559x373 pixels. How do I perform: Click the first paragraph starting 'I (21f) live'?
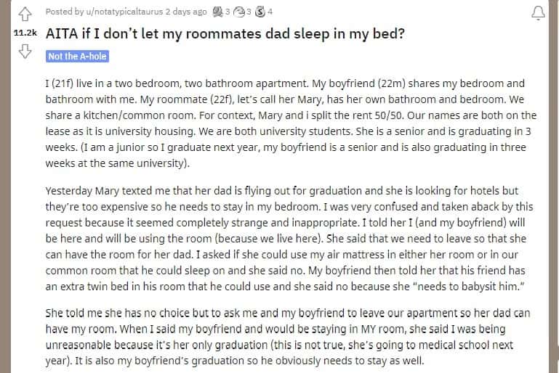(x=289, y=123)
